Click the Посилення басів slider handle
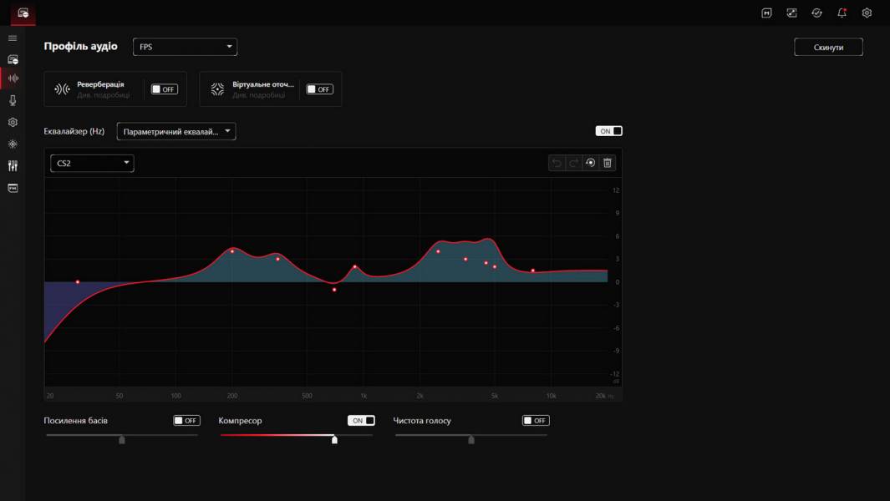Viewport: 890px width, 501px height. tap(121, 440)
